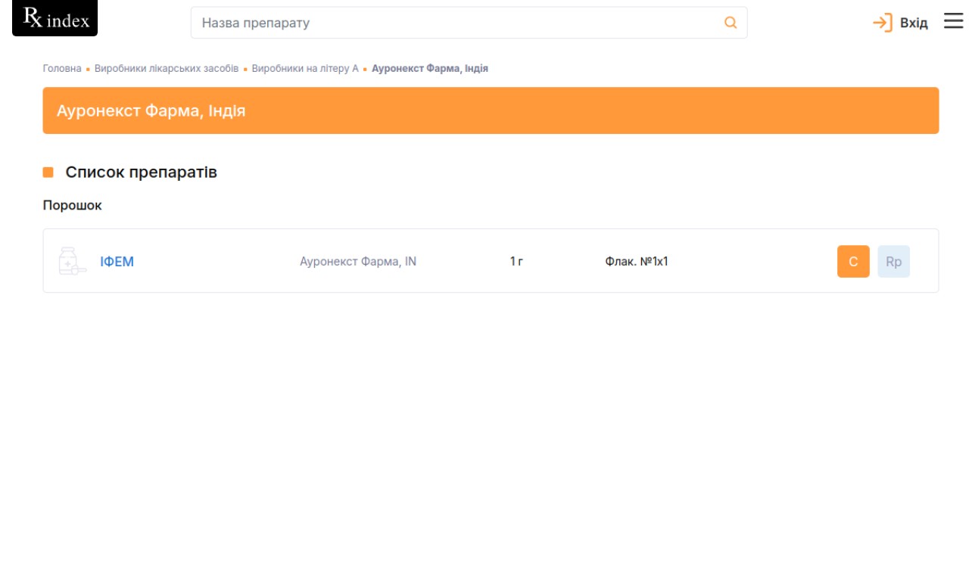The height and width of the screenshot is (581, 969).
Task: Open Виробники лікарських засобів breadcrumb
Action: 167,68
